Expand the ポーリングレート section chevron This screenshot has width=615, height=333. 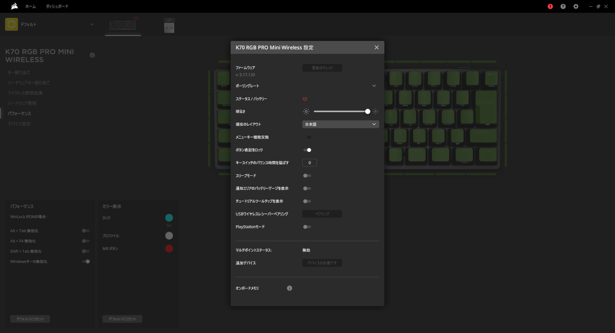click(x=374, y=86)
